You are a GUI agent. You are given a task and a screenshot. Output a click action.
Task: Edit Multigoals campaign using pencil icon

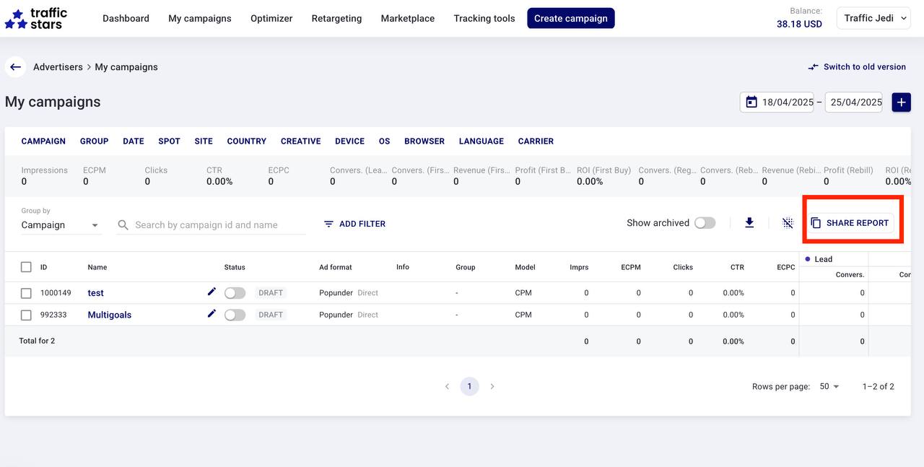click(212, 314)
